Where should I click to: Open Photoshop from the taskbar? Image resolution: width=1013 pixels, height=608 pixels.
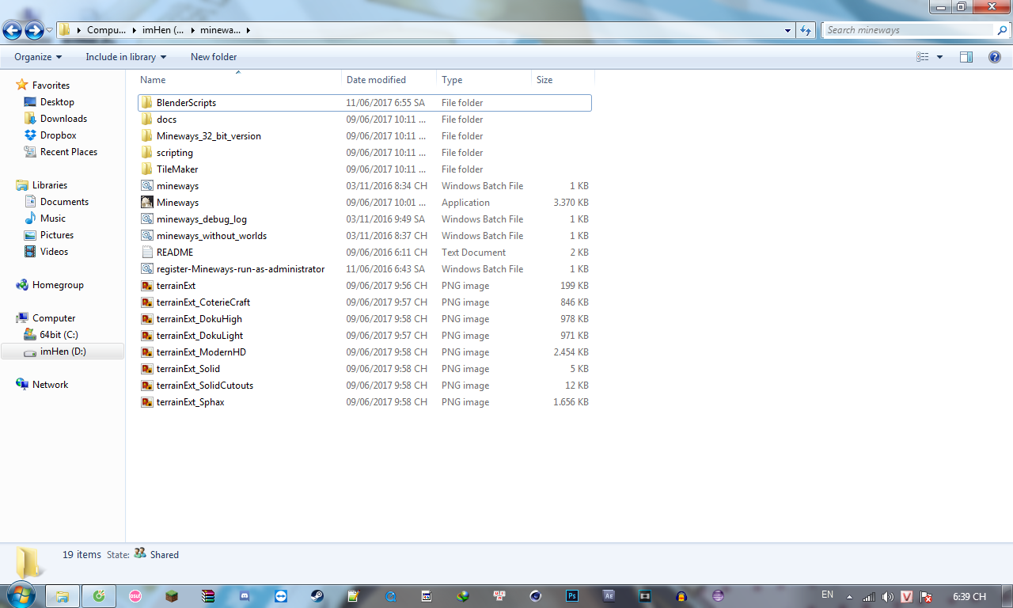[x=572, y=596]
